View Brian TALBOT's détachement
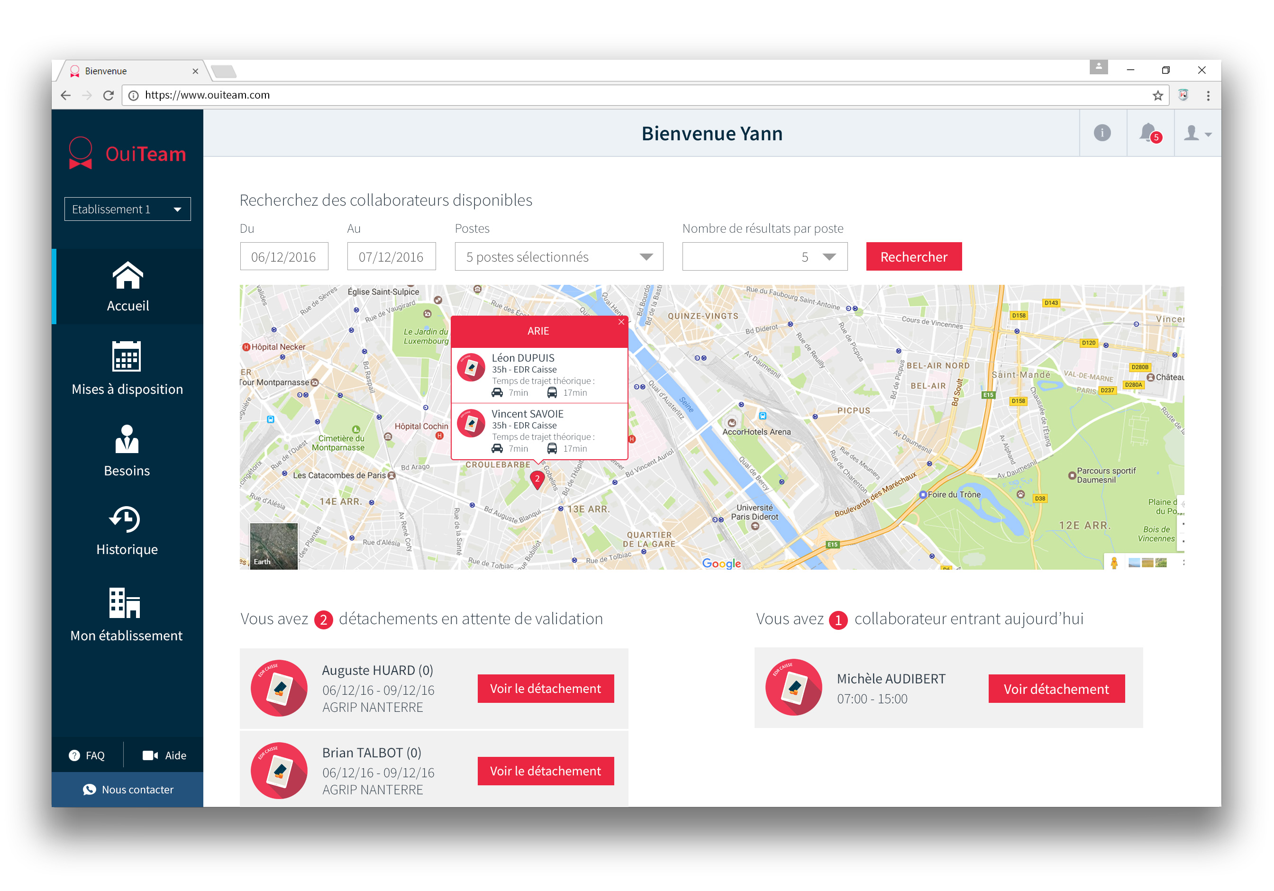The height and width of the screenshot is (891, 1274). tap(546, 771)
